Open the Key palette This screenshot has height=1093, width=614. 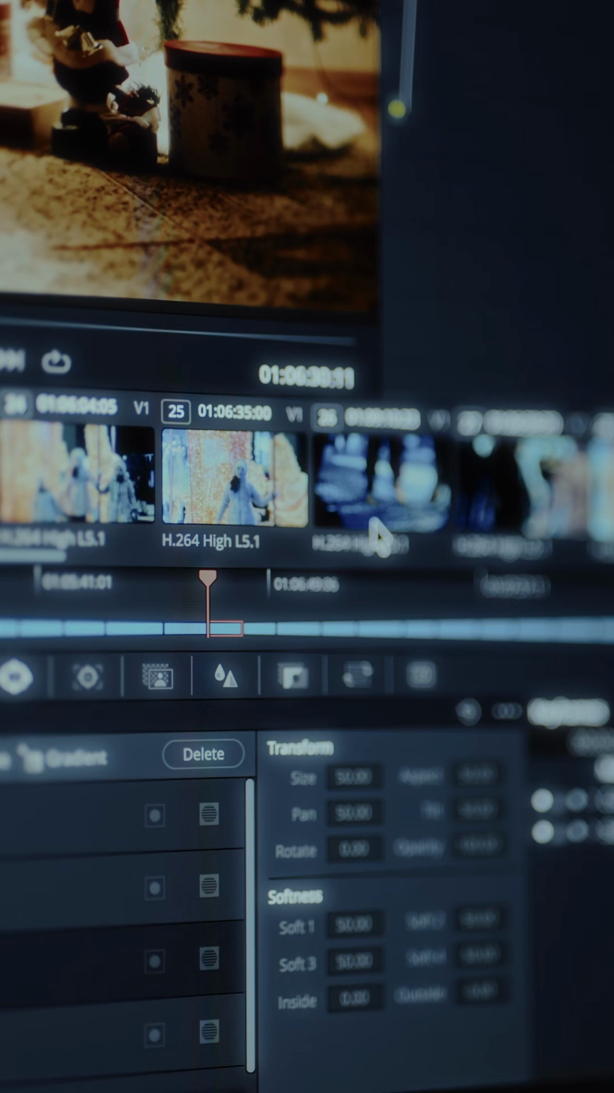click(x=293, y=676)
